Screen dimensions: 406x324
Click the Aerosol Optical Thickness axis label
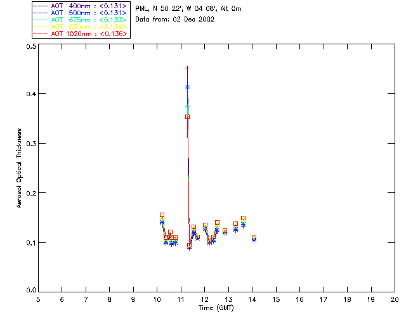pyautogui.click(x=19, y=168)
